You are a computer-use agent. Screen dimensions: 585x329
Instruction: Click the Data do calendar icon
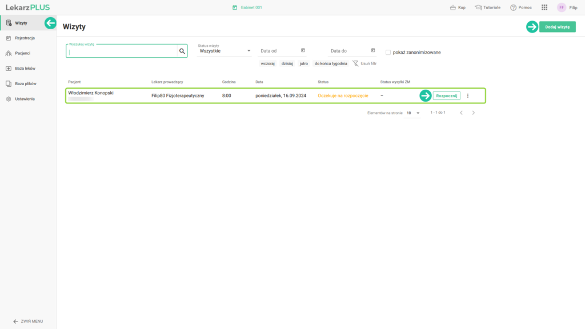click(x=373, y=50)
